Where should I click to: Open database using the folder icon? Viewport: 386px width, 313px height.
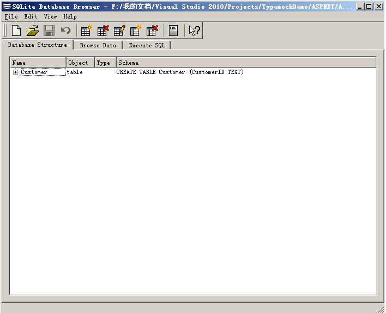tap(33, 30)
